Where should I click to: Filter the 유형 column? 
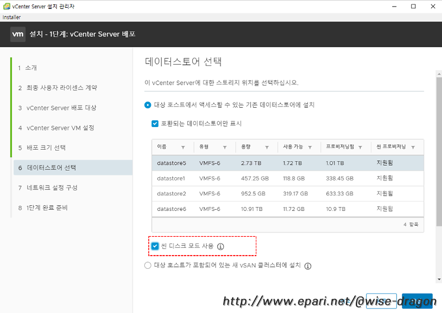coord(225,147)
